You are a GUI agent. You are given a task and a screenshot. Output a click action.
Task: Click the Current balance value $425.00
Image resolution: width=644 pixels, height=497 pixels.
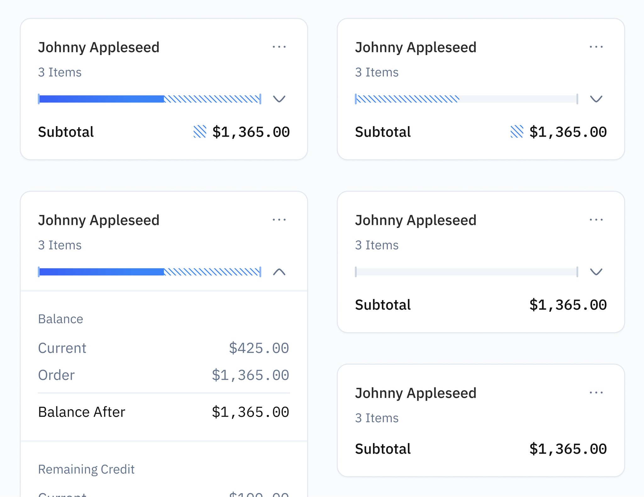pos(258,348)
